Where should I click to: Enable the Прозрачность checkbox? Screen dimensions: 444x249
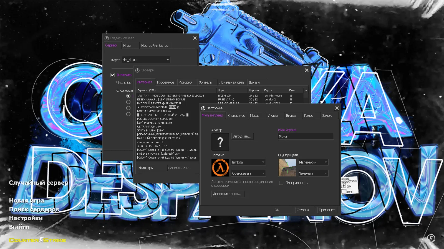(x=281, y=183)
